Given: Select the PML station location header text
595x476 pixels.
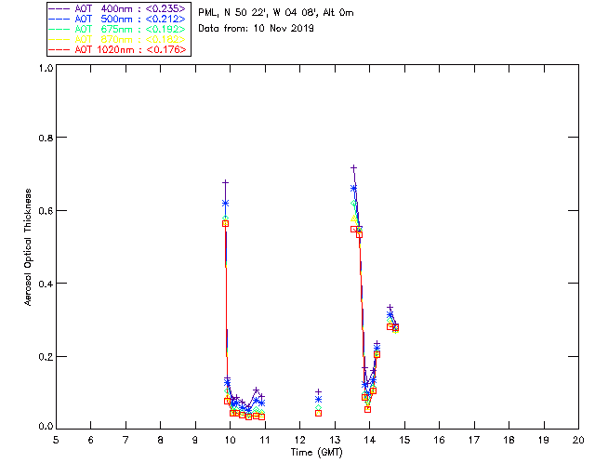Looking at the screenshot, I should (x=276, y=13).
